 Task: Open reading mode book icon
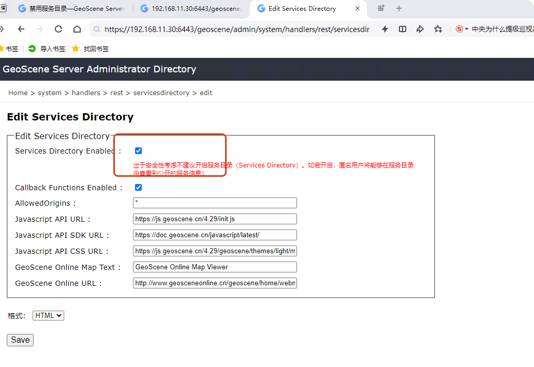(x=403, y=29)
